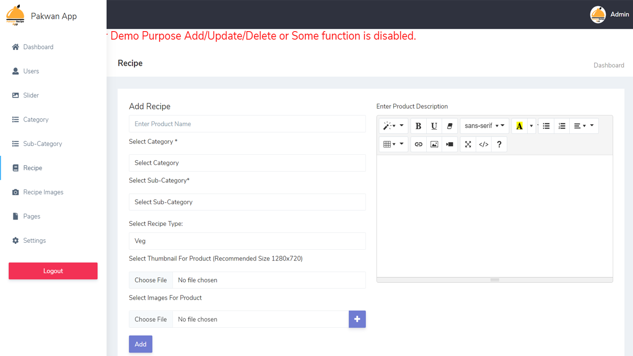
Task: Click the red Logout button
Action: point(53,271)
